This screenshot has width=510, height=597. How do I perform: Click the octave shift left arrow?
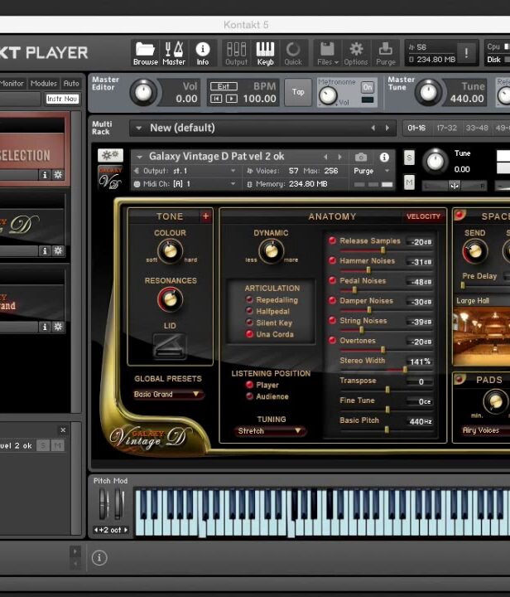click(x=96, y=530)
